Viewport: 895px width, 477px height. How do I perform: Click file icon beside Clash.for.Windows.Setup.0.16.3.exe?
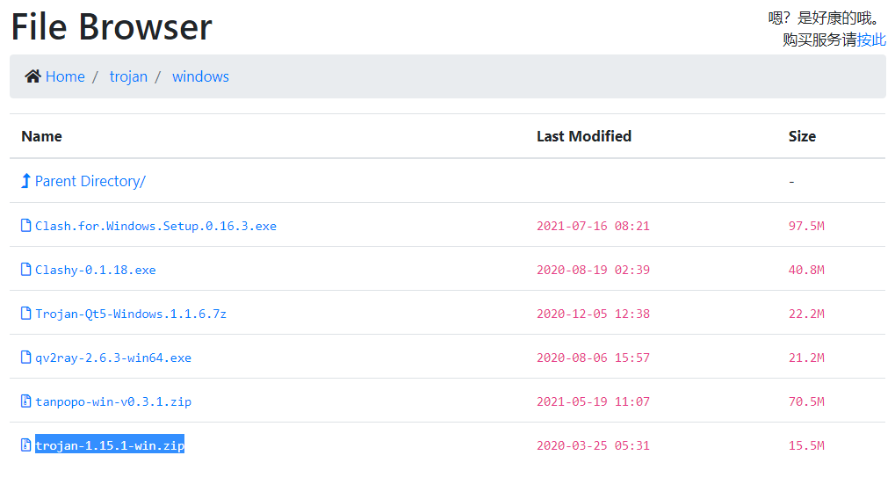pos(25,226)
